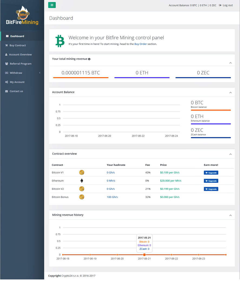Click the 32% fee for Bitcoin Bonus
The width and height of the screenshot is (240, 281).
pyautogui.click(x=148, y=197)
